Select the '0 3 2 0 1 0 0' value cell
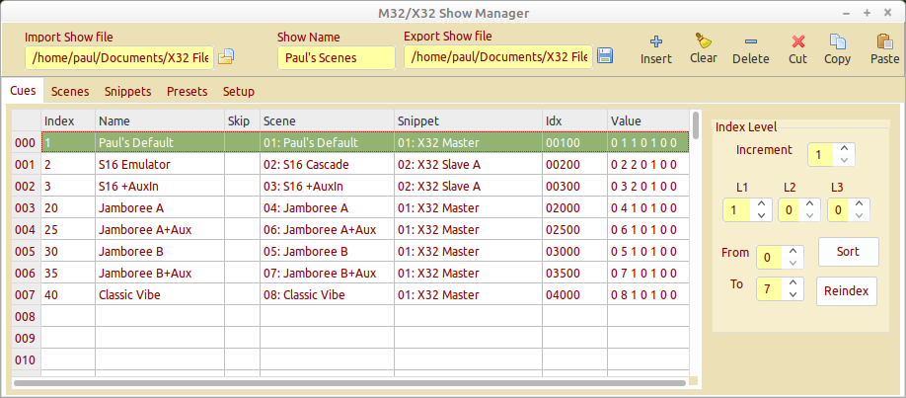 pyautogui.click(x=647, y=187)
